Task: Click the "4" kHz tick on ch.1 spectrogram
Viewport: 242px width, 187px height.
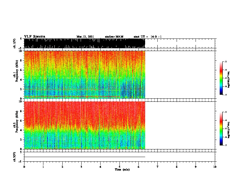Action: click(x=21, y=80)
